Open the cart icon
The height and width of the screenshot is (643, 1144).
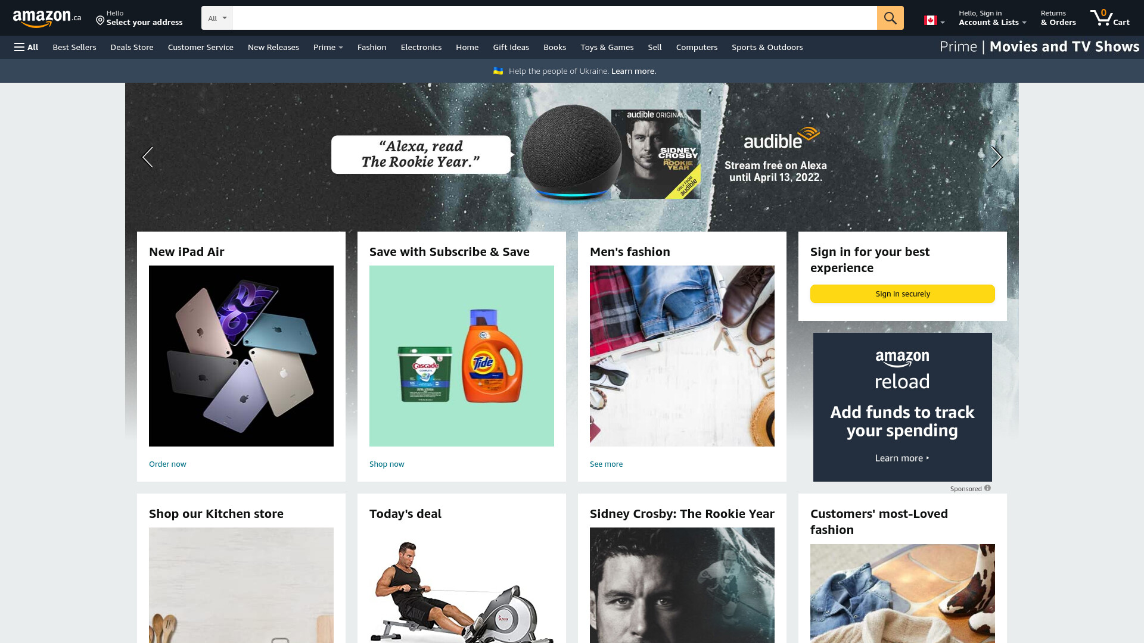(1109, 18)
